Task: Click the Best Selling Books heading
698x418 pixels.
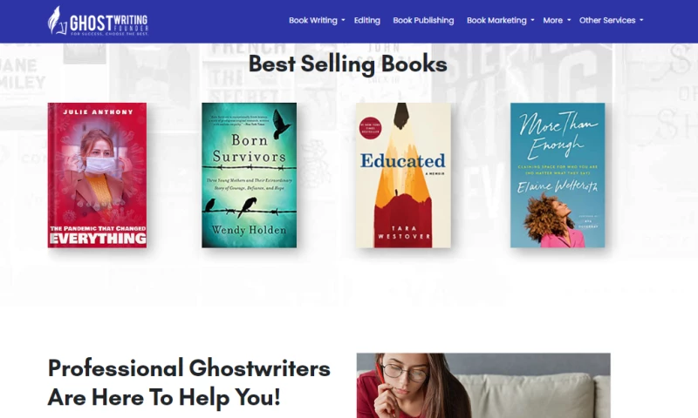Action: pos(347,64)
